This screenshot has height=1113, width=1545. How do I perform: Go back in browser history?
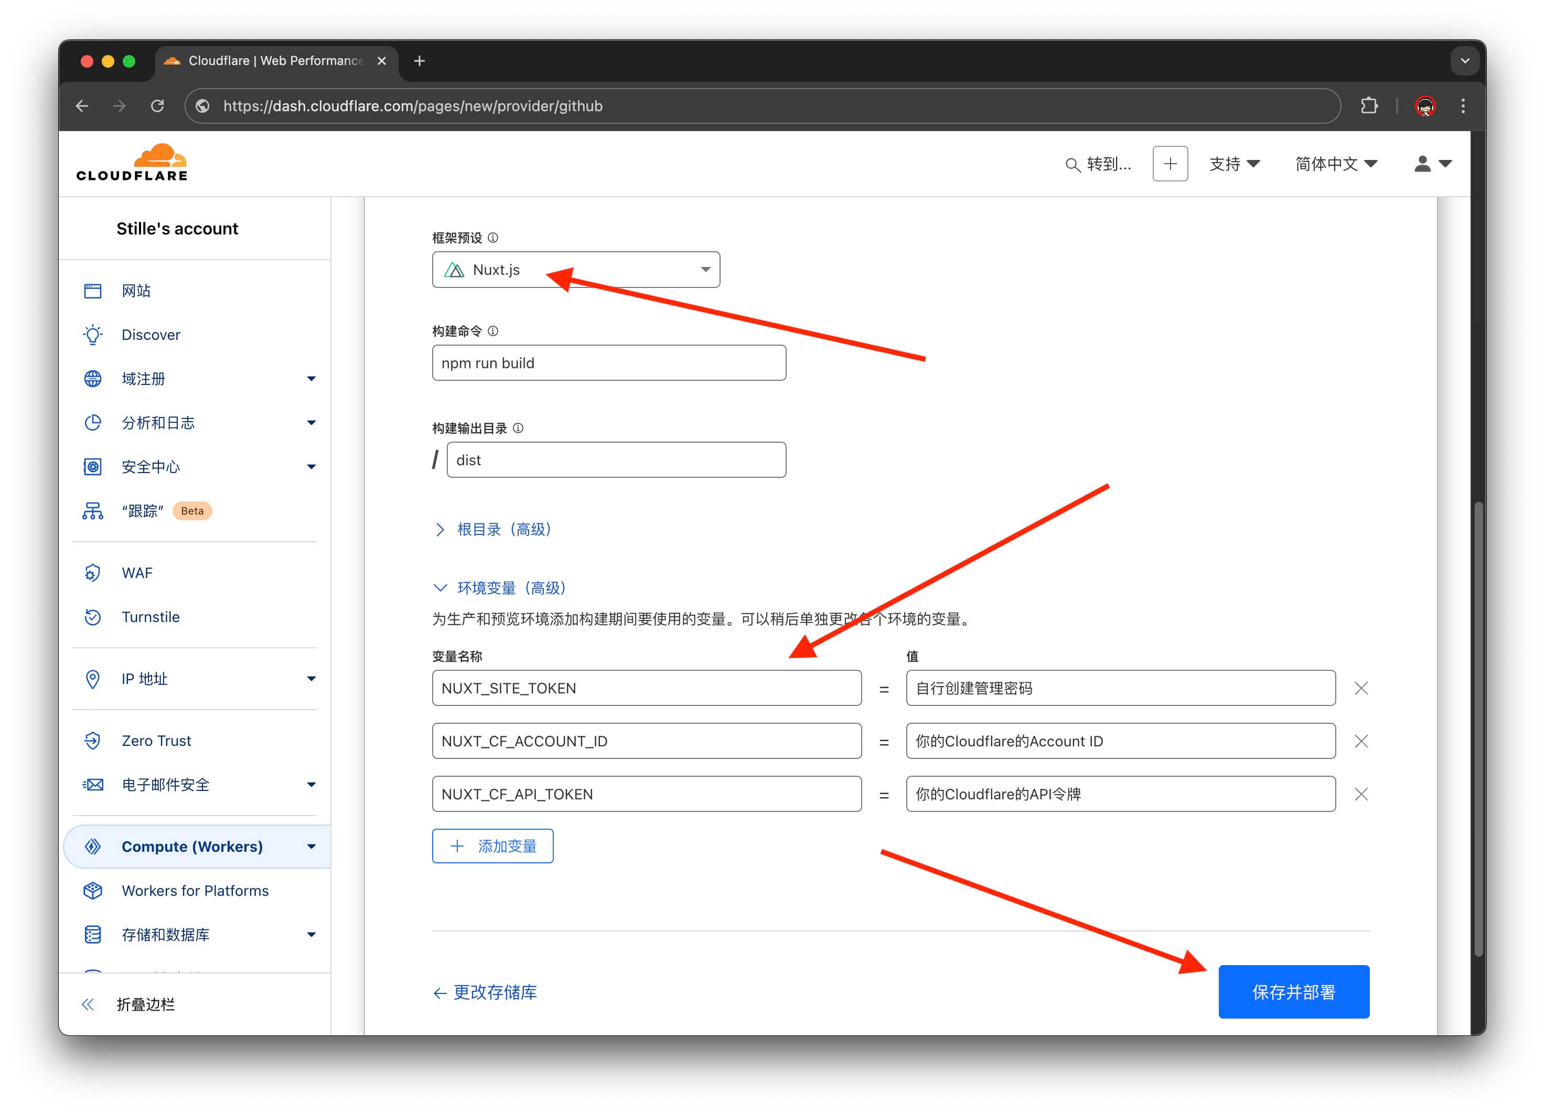pos(82,105)
